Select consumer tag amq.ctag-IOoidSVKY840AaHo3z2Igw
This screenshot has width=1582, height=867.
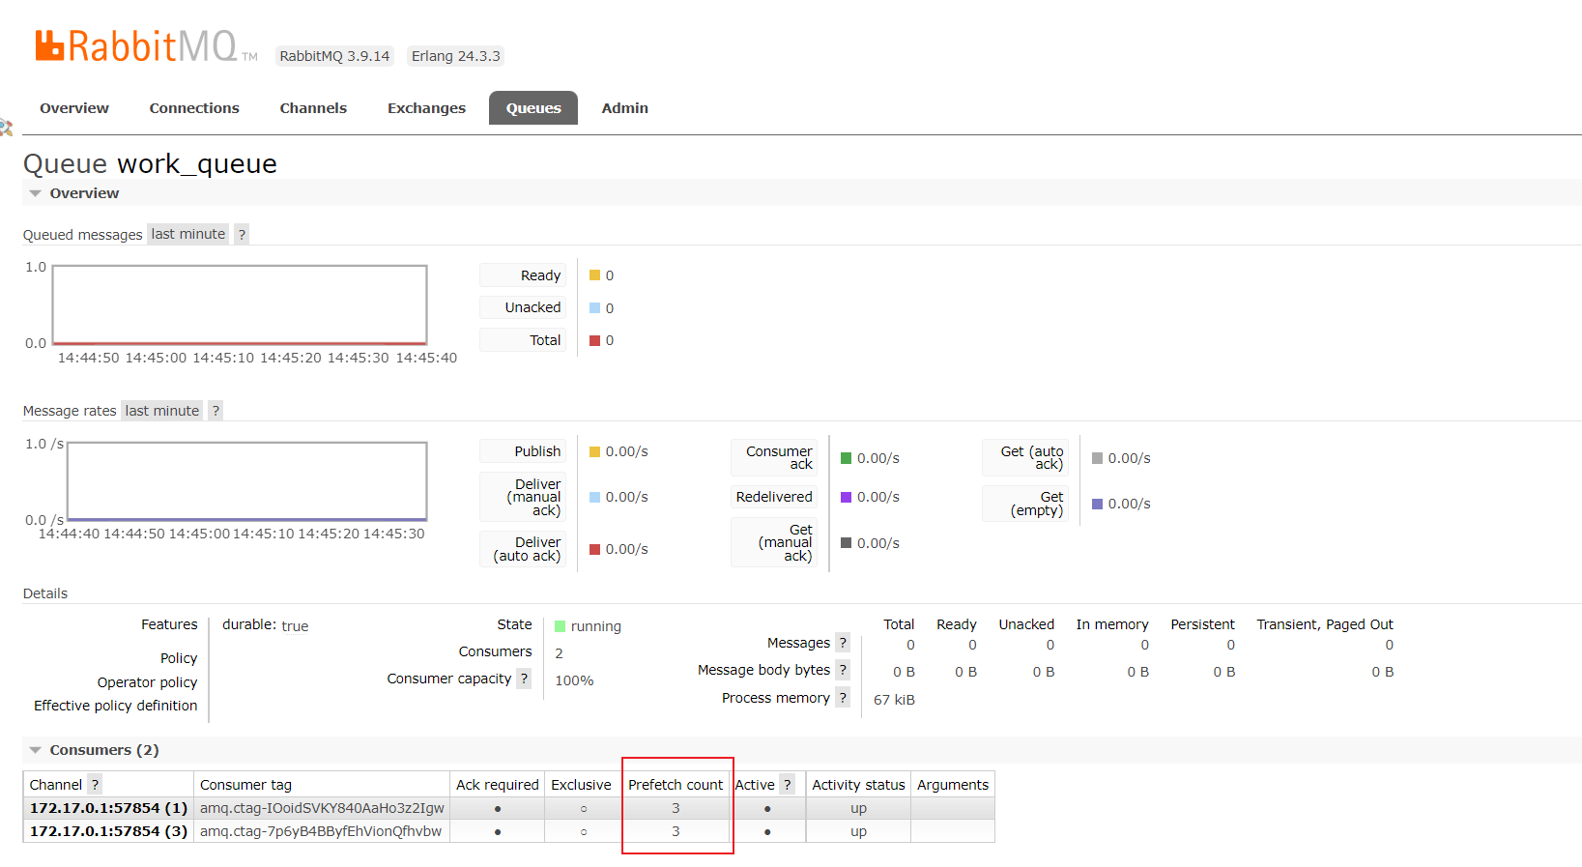[322, 808]
